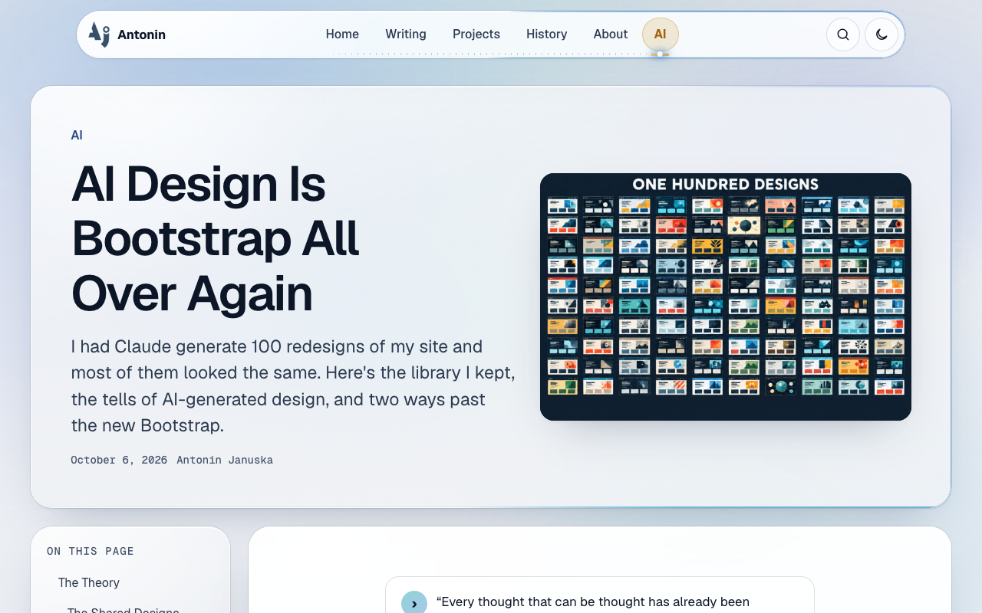Jump to The Theory section

coord(89,583)
